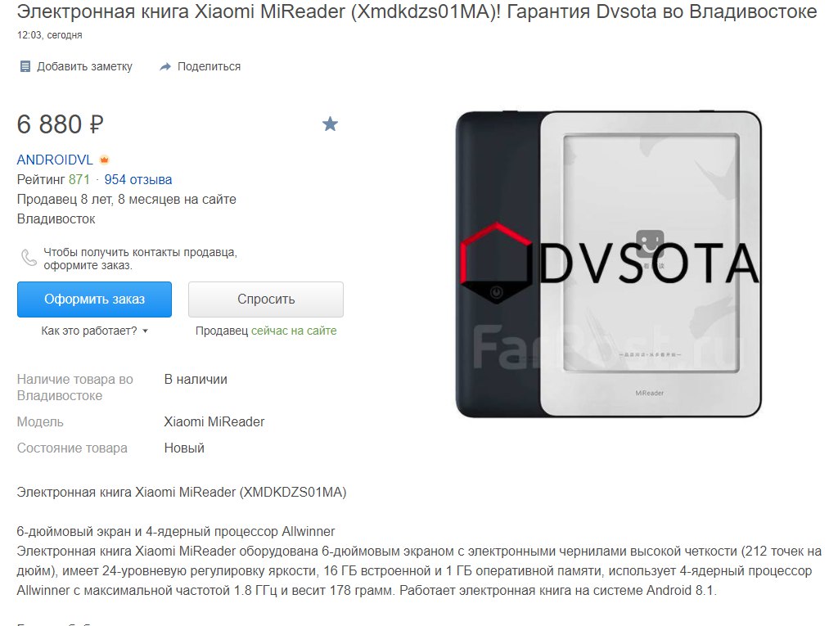Click the share arrow icon

(x=165, y=66)
